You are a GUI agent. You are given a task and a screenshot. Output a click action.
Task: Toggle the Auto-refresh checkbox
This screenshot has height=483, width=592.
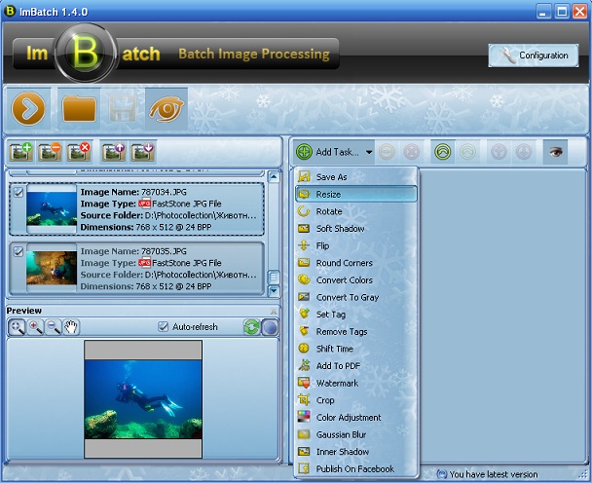pyautogui.click(x=164, y=327)
